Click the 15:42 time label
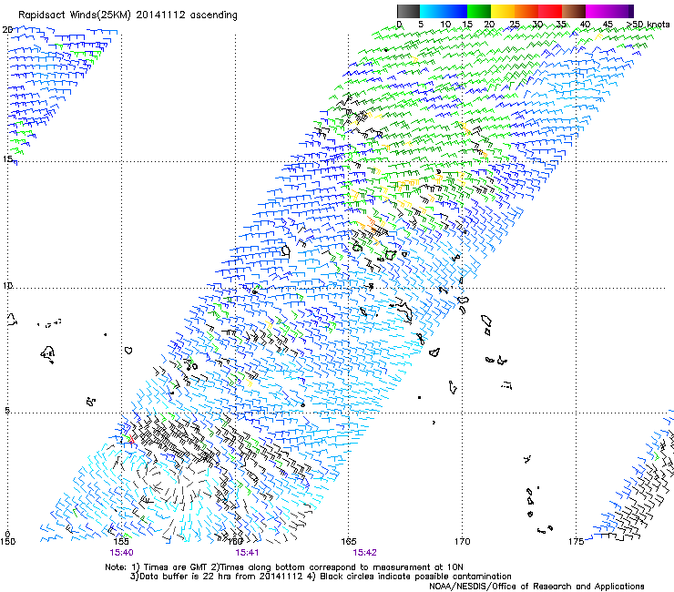Image resolution: width=674 pixels, height=592 pixels. pos(364,553)
